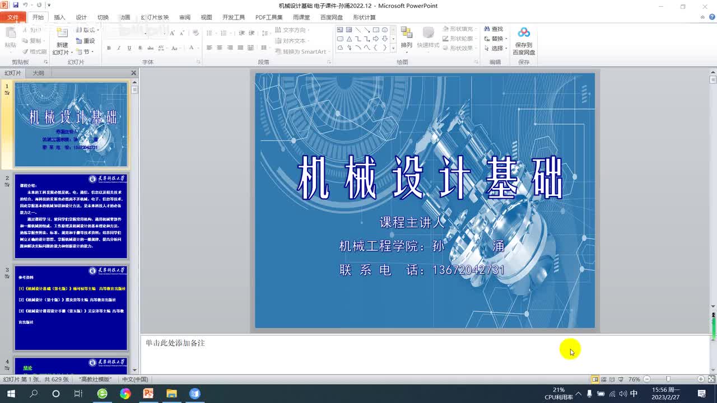Open the View (视图) ribbon tab
Image resolution: width=717 pixels, height=403 pixels.
[206, 17]
